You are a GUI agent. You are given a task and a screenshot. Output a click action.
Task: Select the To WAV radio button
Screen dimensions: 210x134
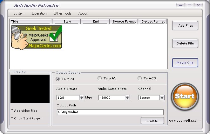[x=99, y=78]
